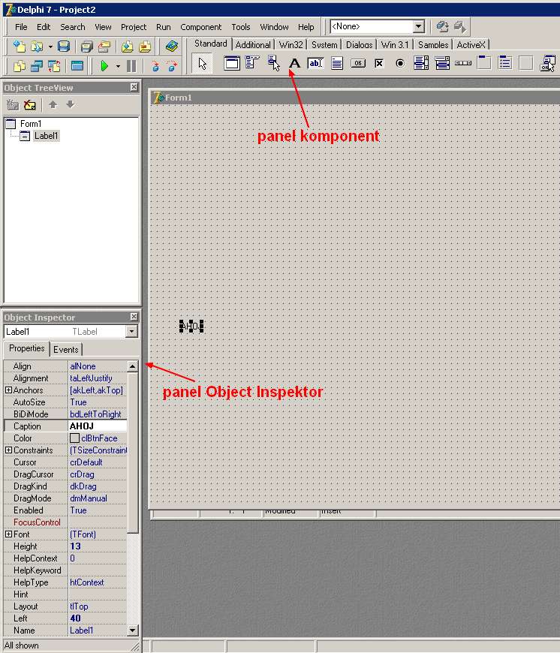Click the Caption value field AHOJ
Image resolution: width=560 pixels, height=653 pixels.
98,426
